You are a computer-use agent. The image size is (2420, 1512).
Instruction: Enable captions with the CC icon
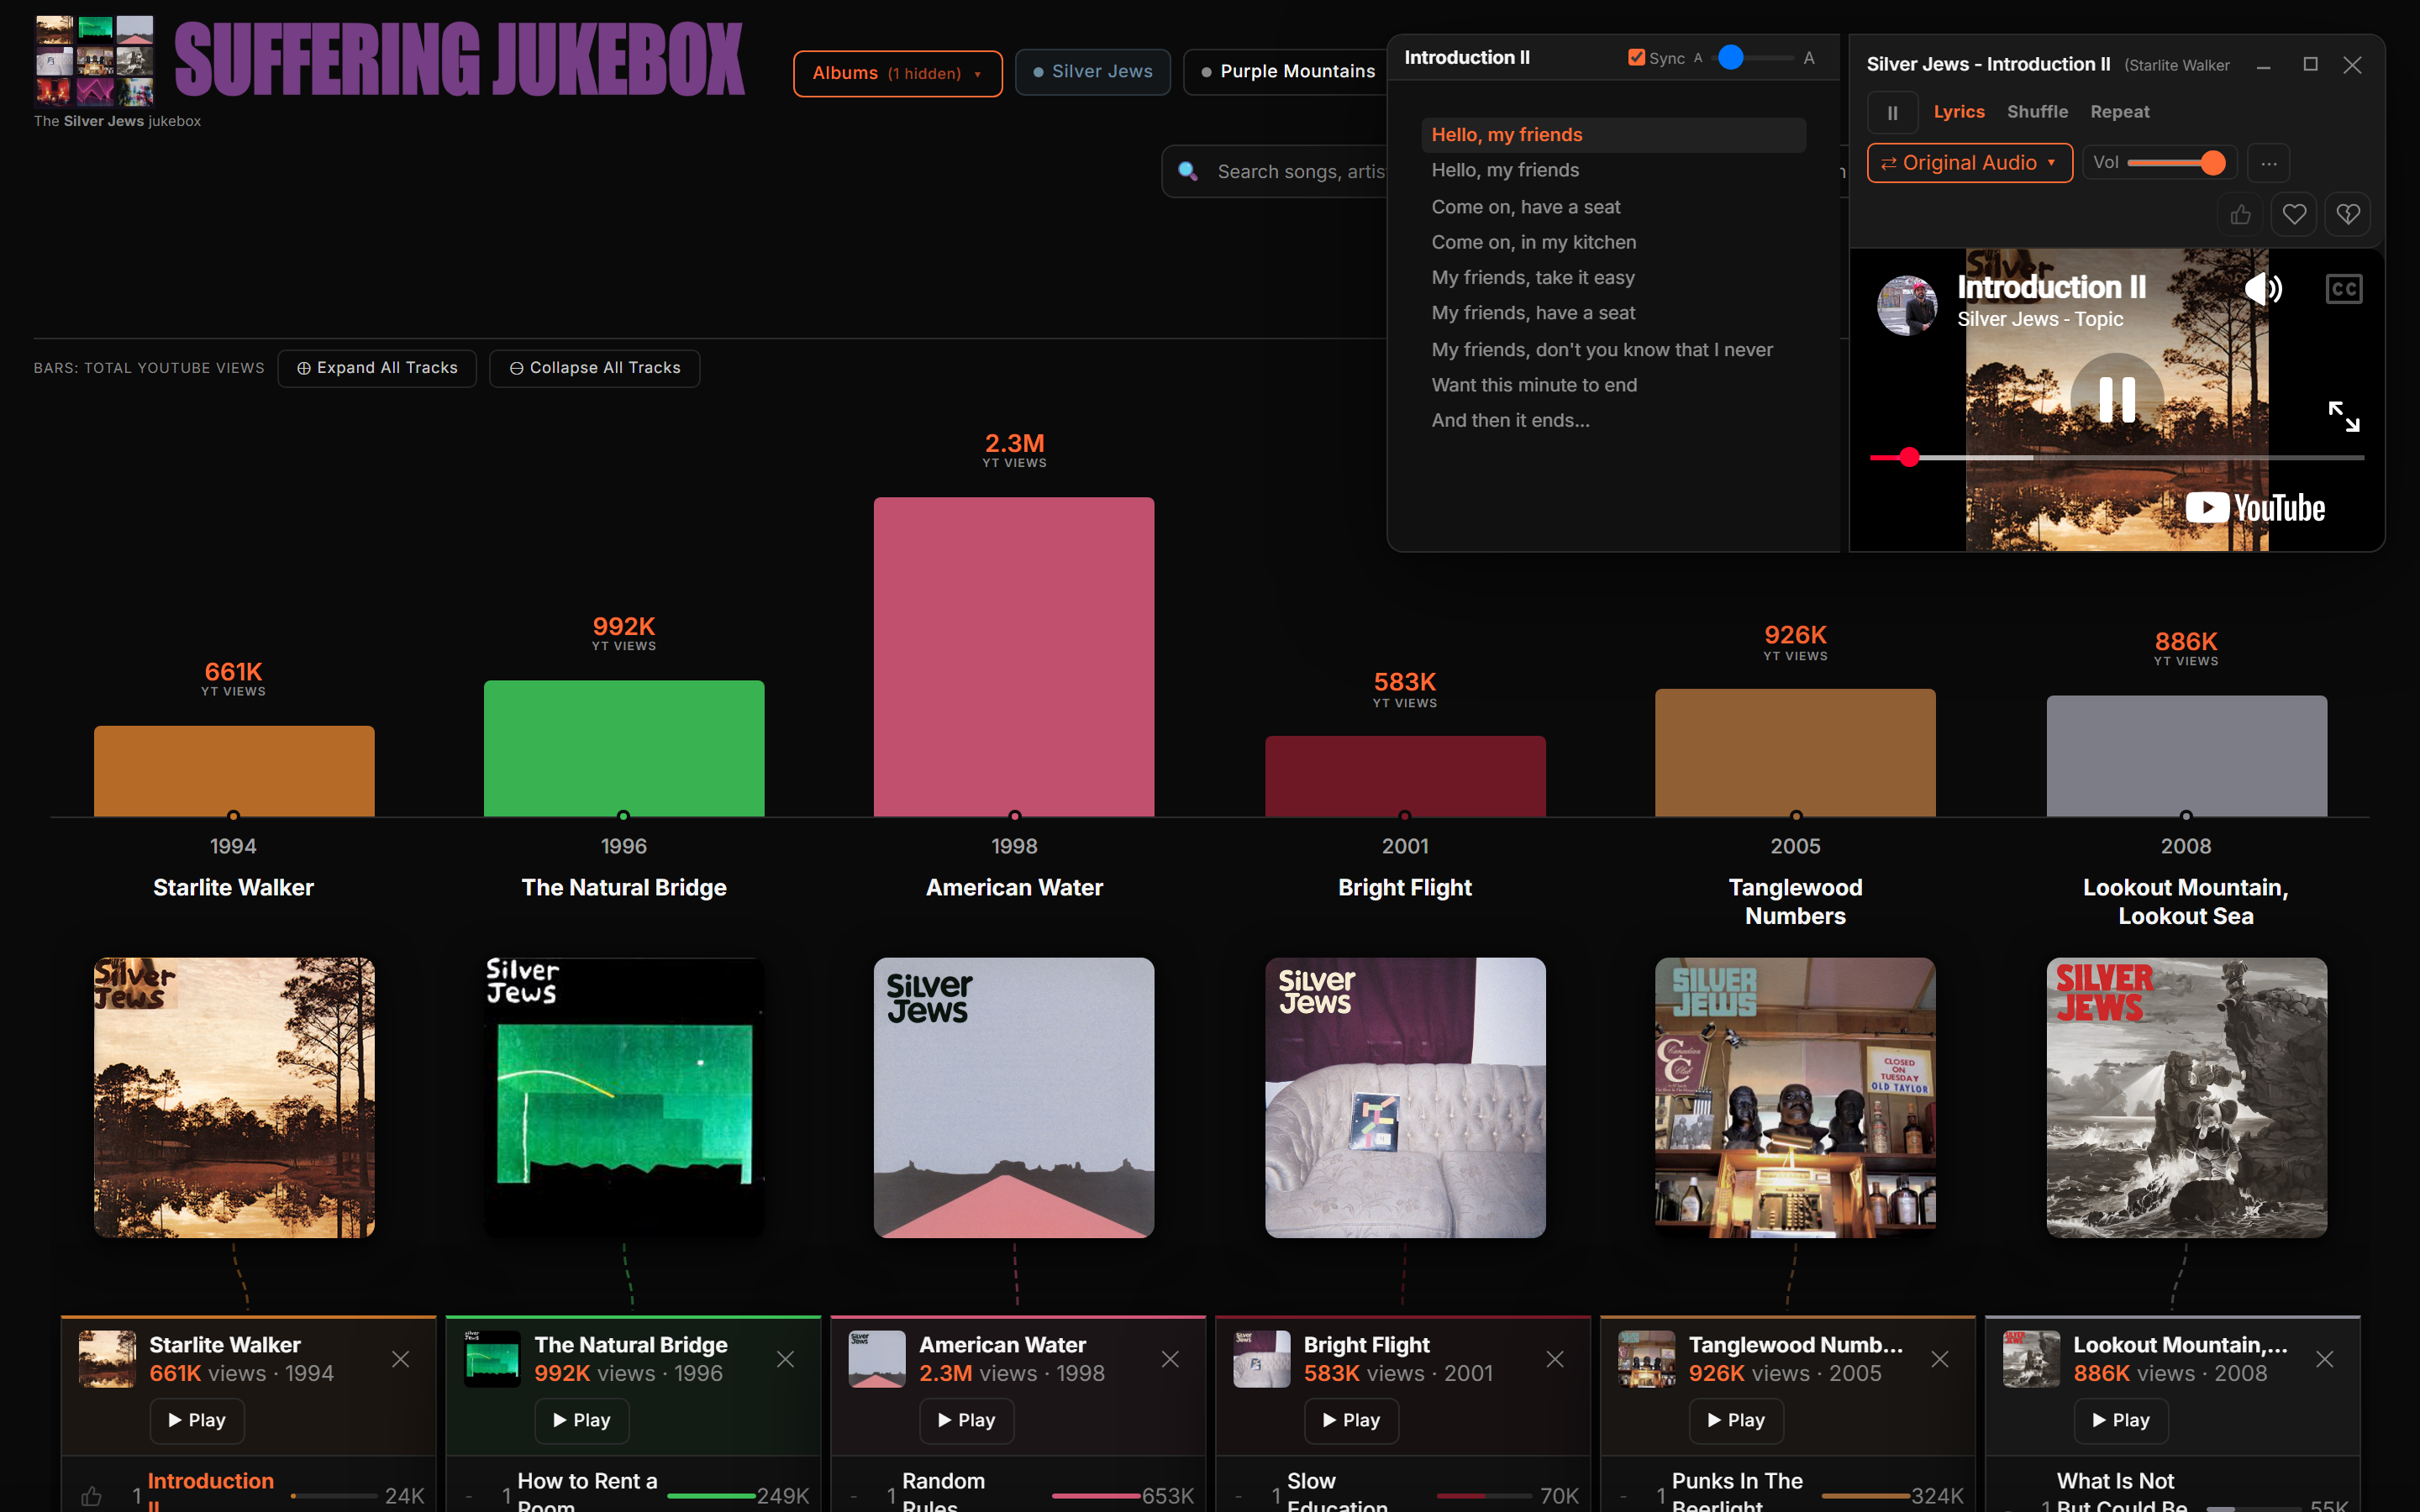pos(2343,289)
